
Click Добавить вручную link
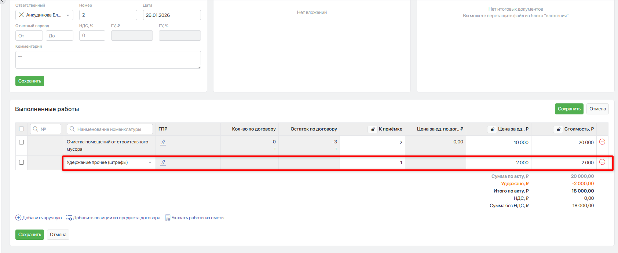(39, 218)
